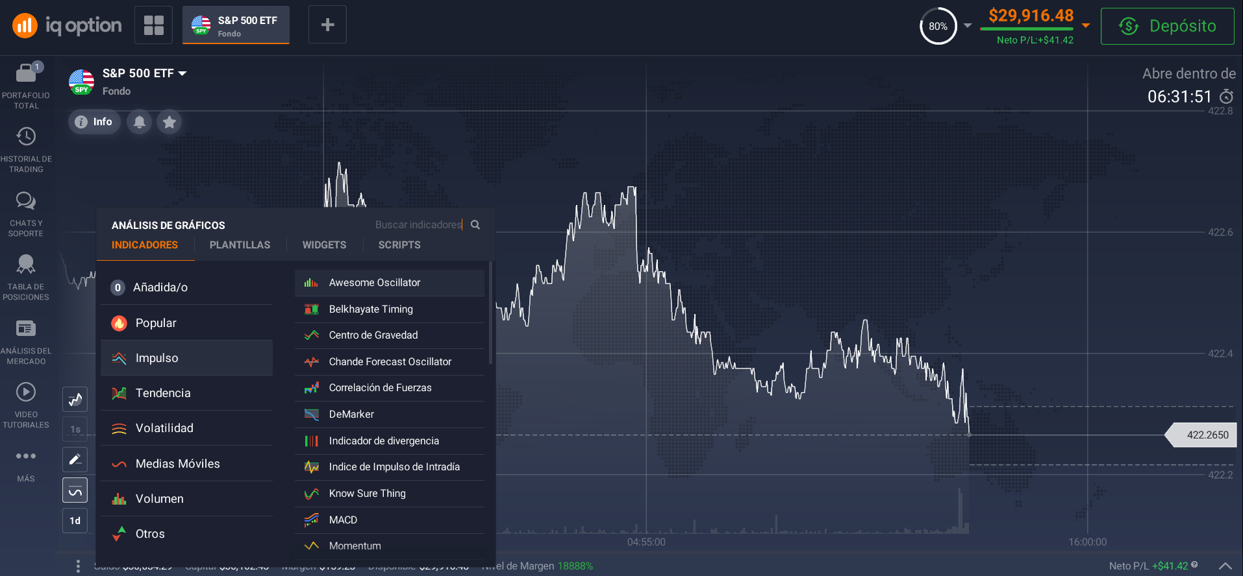Click the 80% margin circle indicator
This screenshot has width=1243, height=576.
938,26
